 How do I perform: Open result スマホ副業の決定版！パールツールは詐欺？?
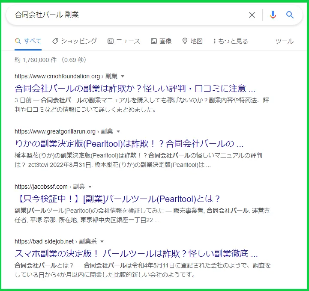tap(136, 254)
